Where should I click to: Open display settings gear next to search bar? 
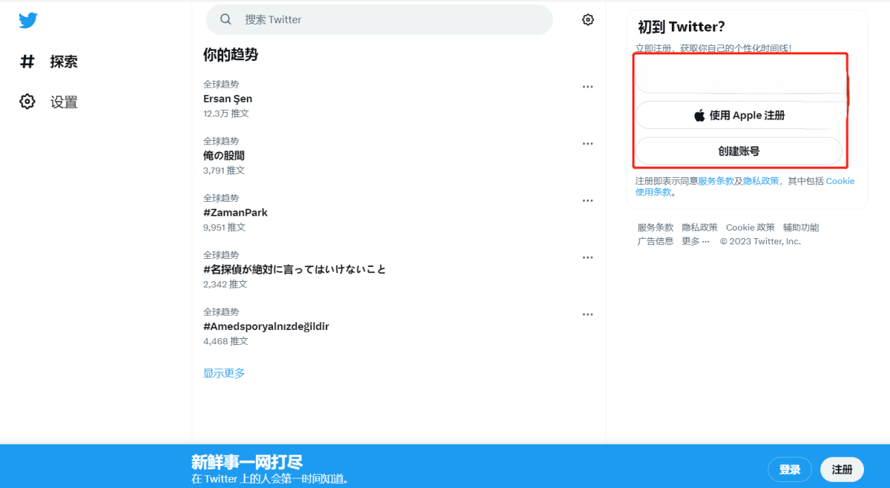point(587,19)
